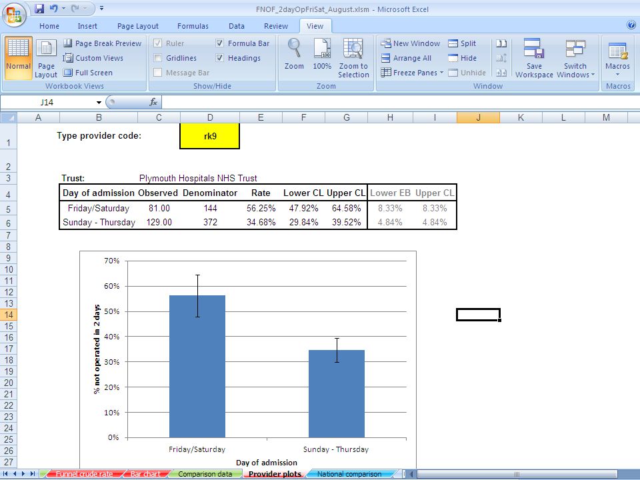The image size is (640, 480).
Task: Click the Select All corner button
Action: [8, 117]
